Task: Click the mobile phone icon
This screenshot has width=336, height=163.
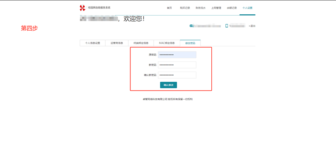Action: click(x=227, y=26)
